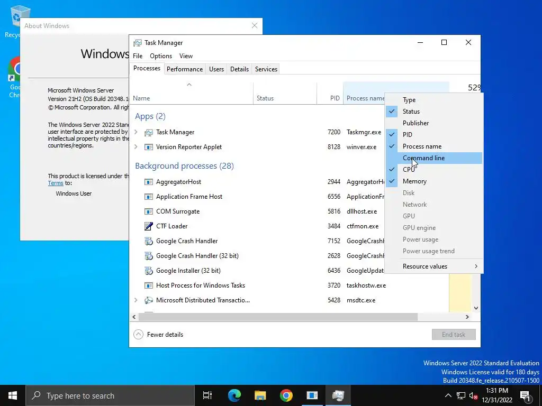This screenshot has height=406, width=542.
Task: Uncheck the Memory column option
Action: (x=434, y=181)
